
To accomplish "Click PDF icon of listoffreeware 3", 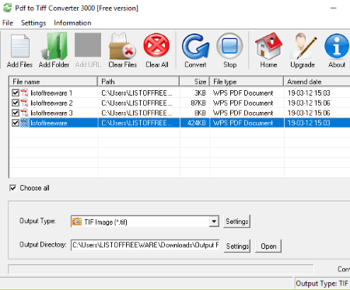I will (x=24, y=113).
